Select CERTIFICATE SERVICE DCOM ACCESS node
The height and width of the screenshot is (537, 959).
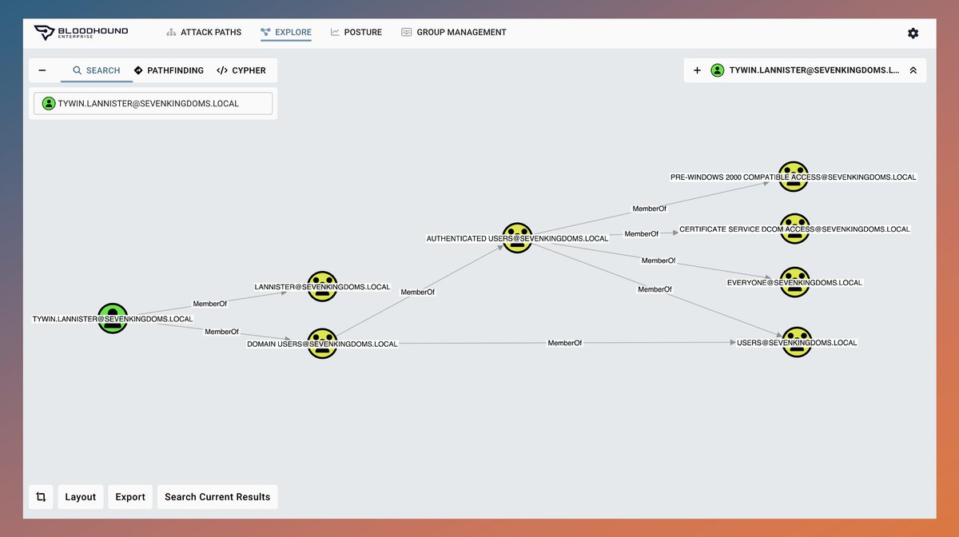[794, 229]
